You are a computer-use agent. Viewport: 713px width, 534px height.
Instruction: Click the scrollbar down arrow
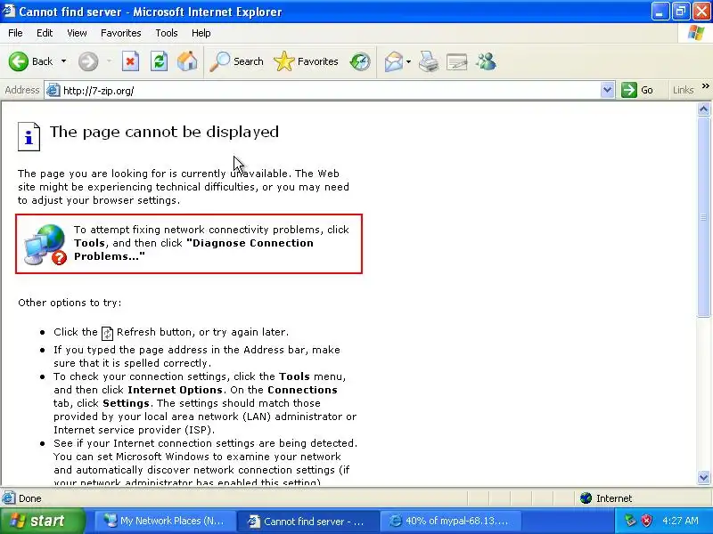704,477
